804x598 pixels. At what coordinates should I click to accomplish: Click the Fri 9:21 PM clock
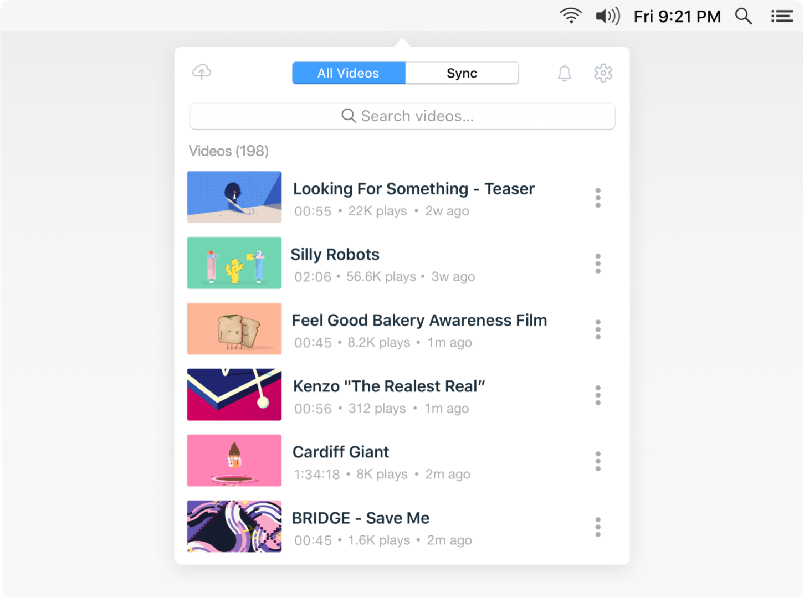point(677,17)
